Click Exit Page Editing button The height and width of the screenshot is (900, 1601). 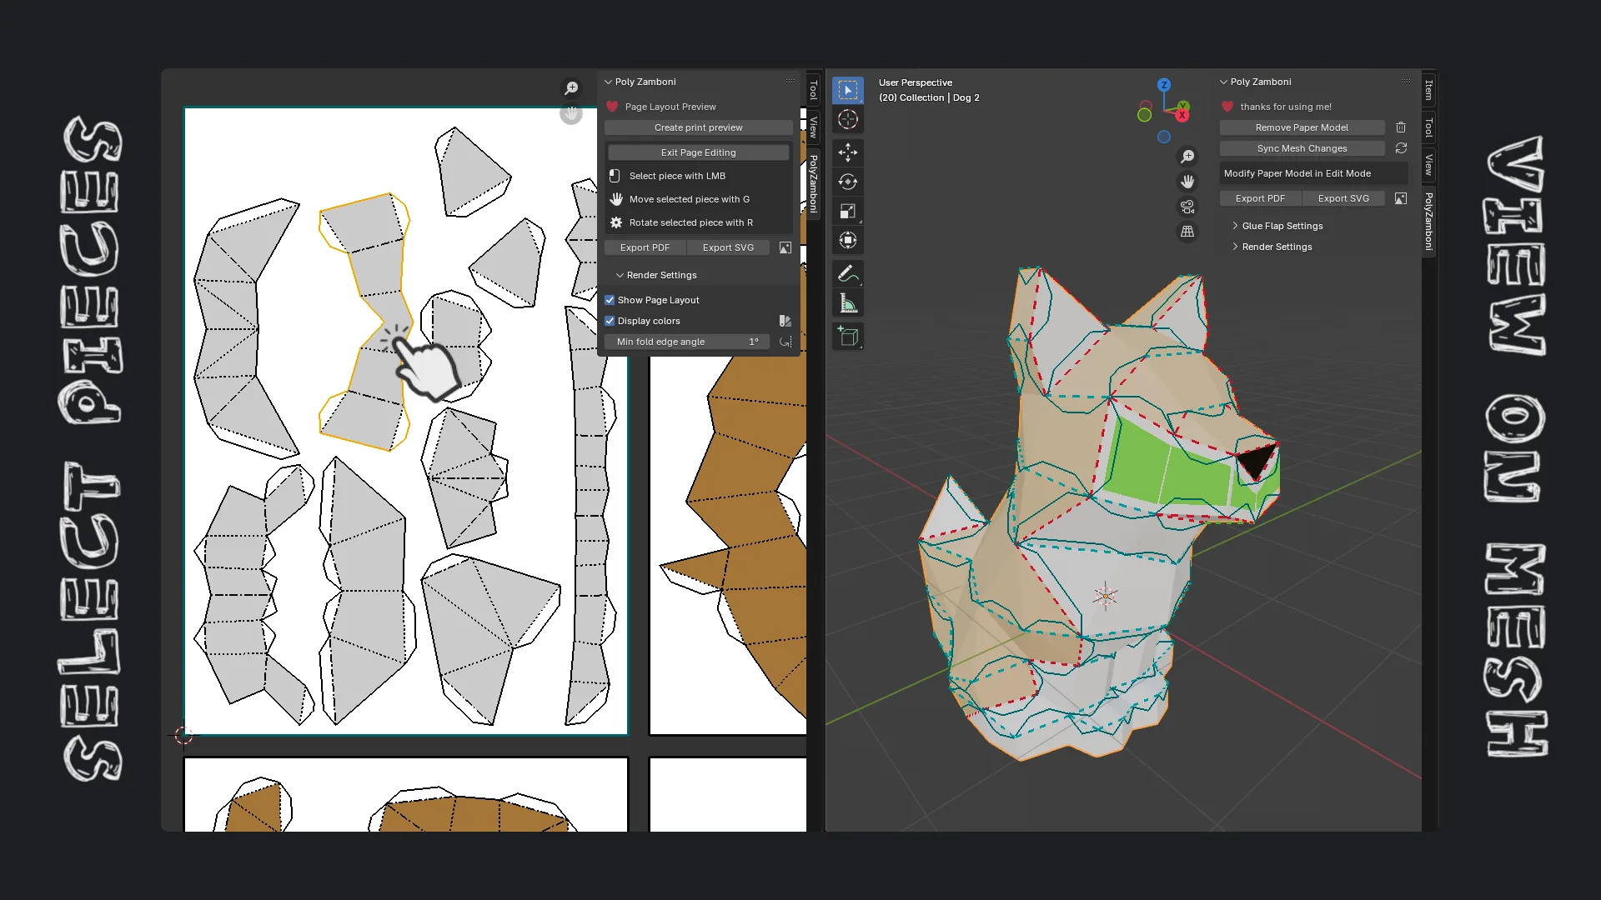click(x=698, y=152)
